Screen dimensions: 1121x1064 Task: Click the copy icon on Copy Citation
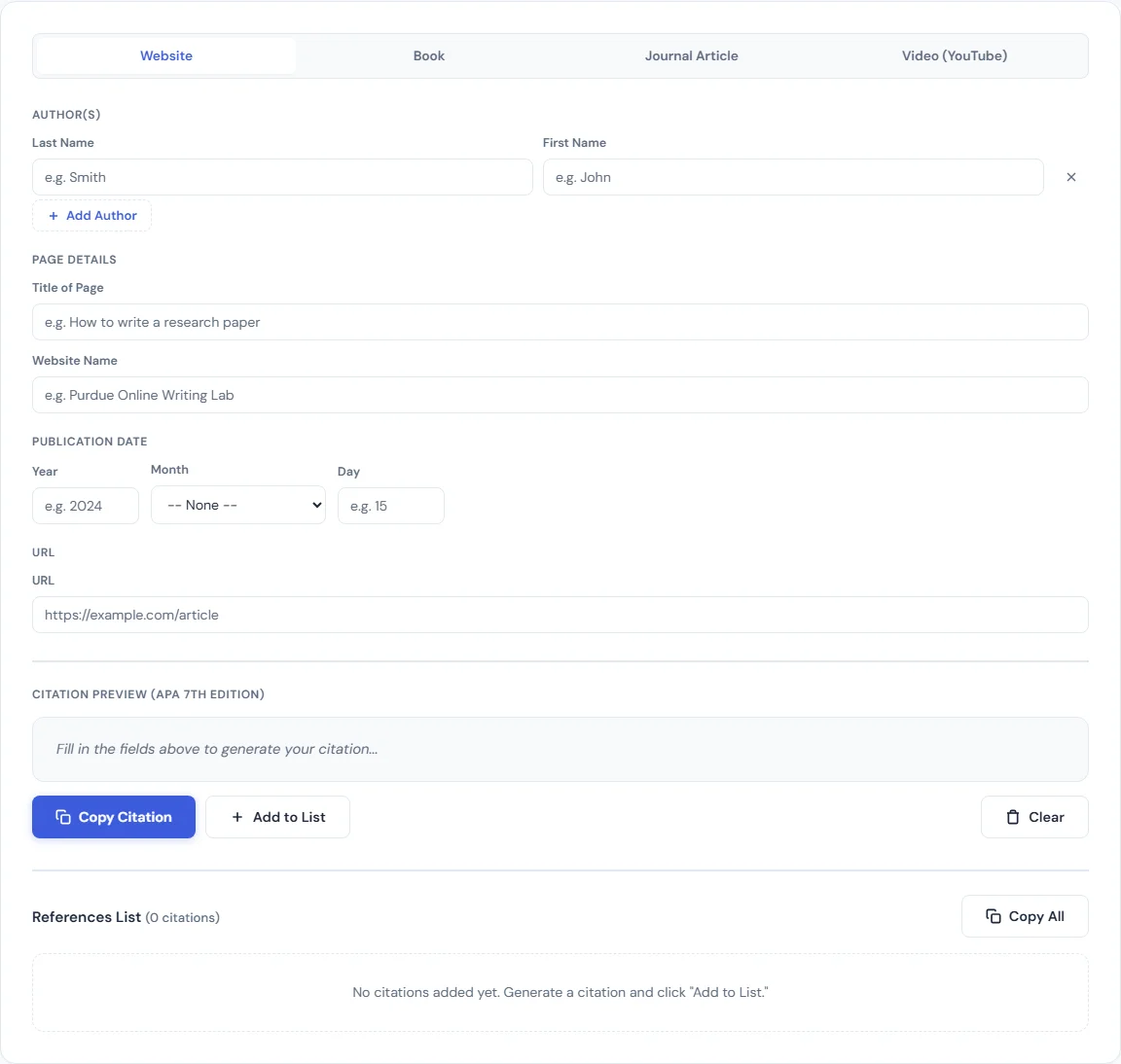pos(62,817)
